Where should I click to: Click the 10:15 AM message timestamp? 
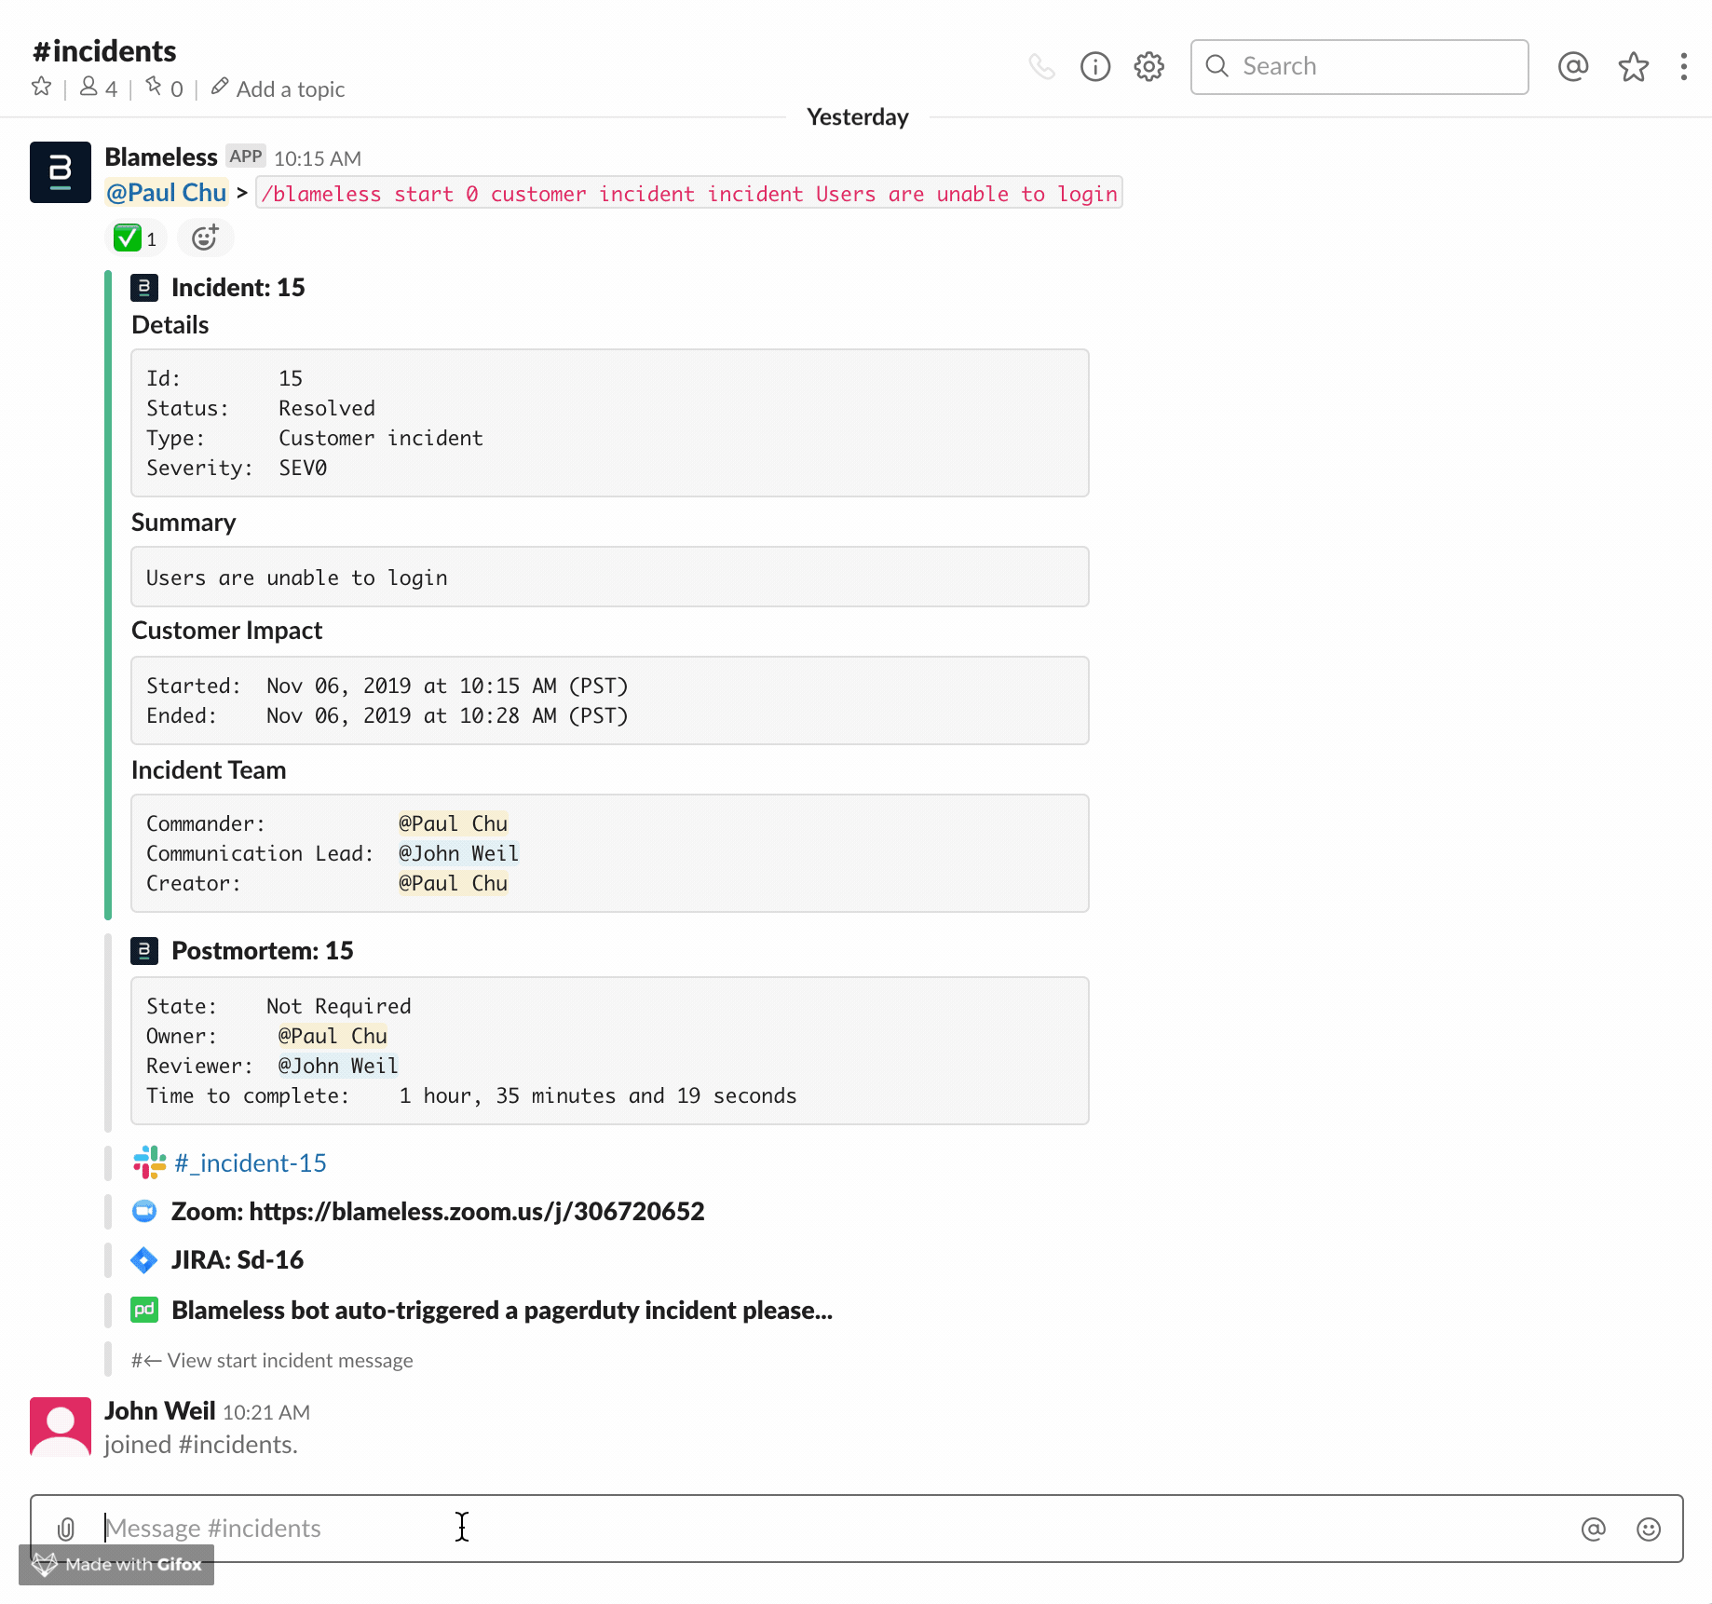(x=318, y=158)
